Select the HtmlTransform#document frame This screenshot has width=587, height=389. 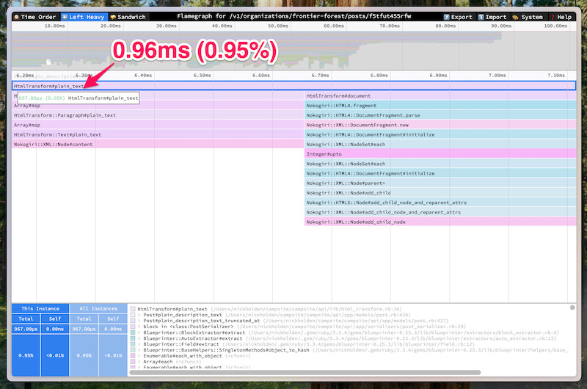440,96
